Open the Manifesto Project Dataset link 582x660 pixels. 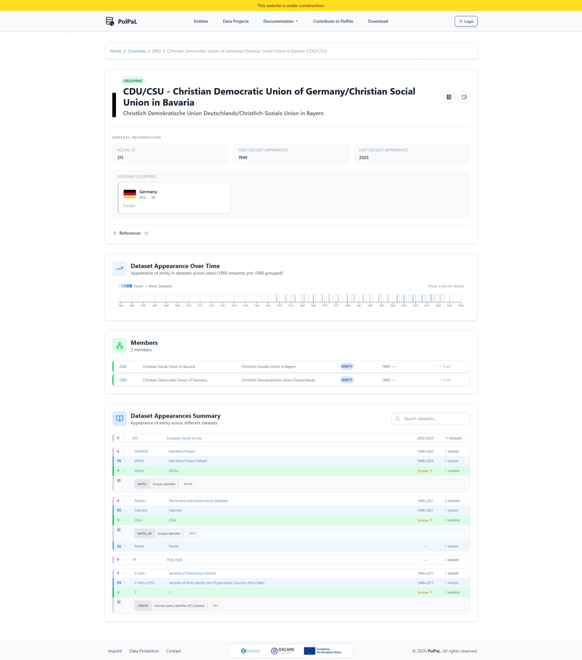(x=188, y=461)
